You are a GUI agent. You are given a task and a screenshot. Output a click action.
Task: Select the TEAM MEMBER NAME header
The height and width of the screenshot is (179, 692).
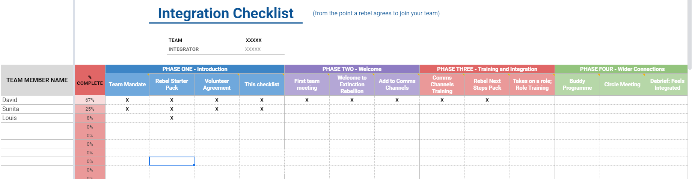37,80
